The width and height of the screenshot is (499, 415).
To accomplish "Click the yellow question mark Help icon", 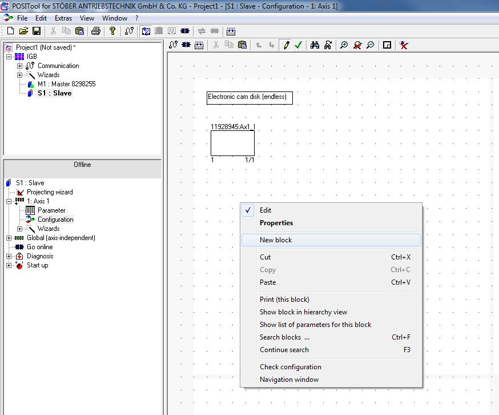I will click(112, 31).
